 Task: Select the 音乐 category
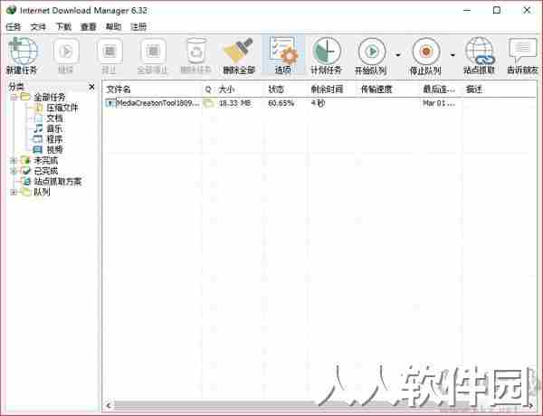[54, 128]
